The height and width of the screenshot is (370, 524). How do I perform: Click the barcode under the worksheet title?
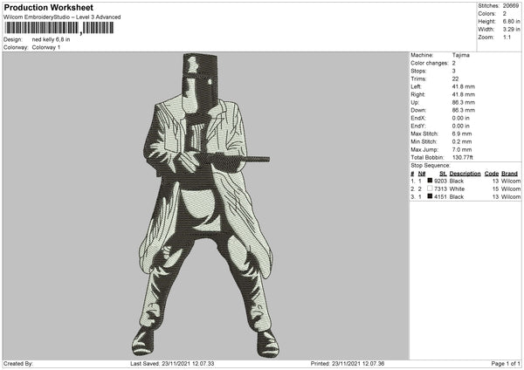(x=59, y=28)
